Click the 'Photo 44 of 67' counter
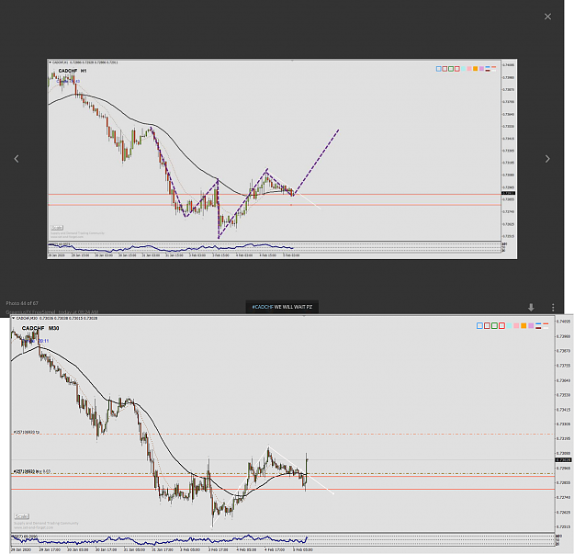 (x=22, y=303)
